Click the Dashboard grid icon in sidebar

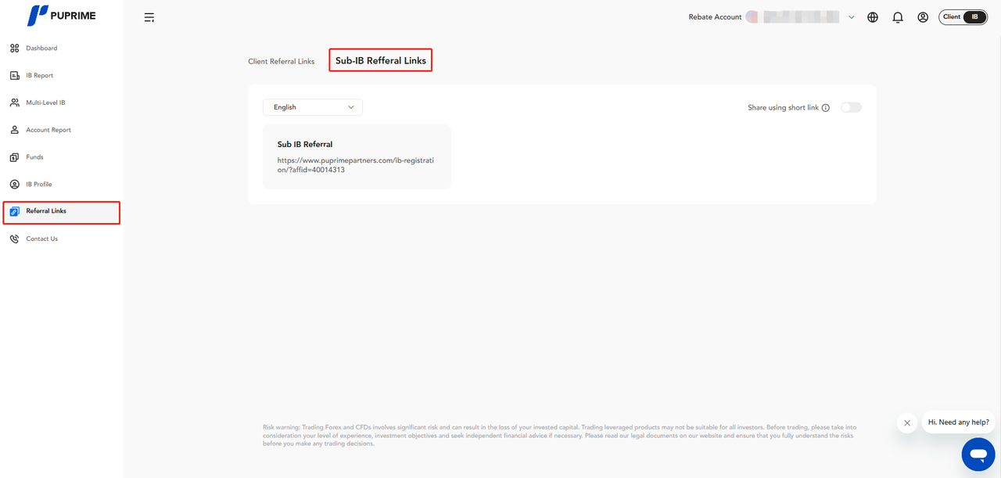tap(14, 49)
